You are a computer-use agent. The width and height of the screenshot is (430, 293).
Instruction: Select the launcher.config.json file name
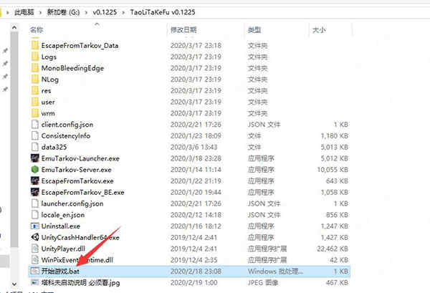tap(72, 203)
